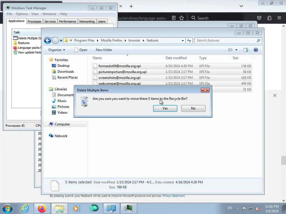Expand the address bar history dropdown
This screenshot has height=214, width=286.
click(x=183, y=41)
